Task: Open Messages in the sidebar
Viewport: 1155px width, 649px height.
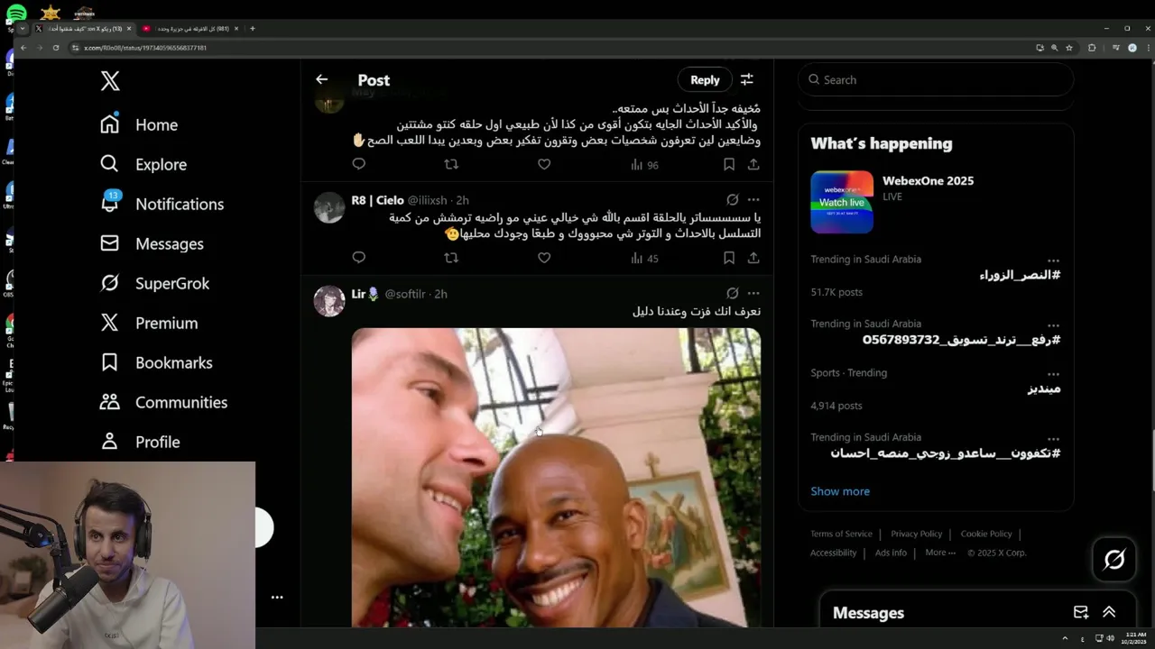Action: point(152,243)
